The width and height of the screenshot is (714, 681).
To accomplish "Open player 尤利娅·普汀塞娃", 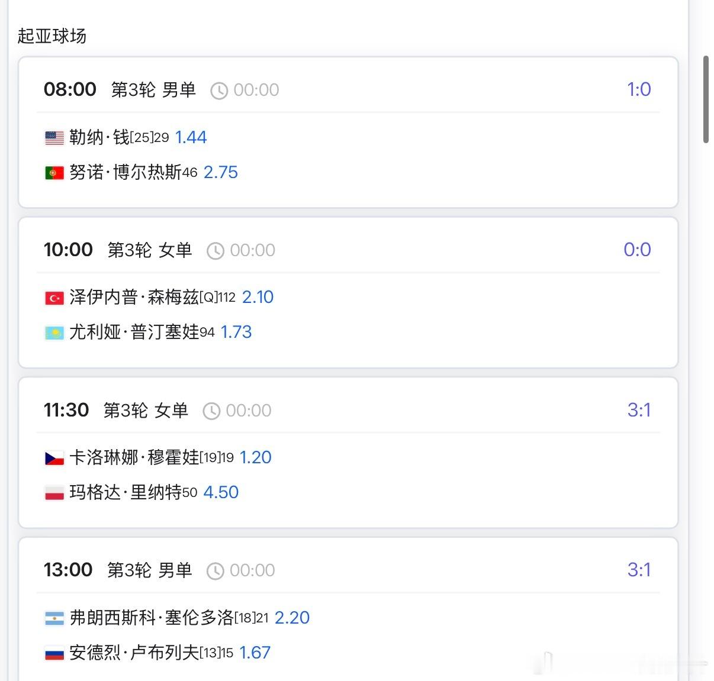I will click(134, 332).
